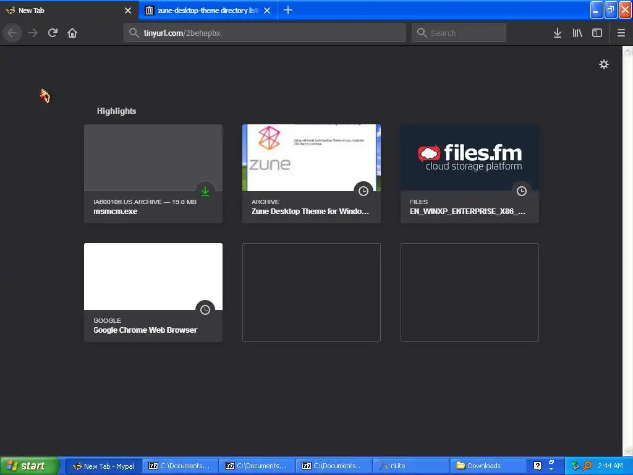The width and height of the screenshot is (633, 475).
Task: Open the files.fm EN_WINXP_ENTERPRISE highlight card
Action: pos(470,174)
